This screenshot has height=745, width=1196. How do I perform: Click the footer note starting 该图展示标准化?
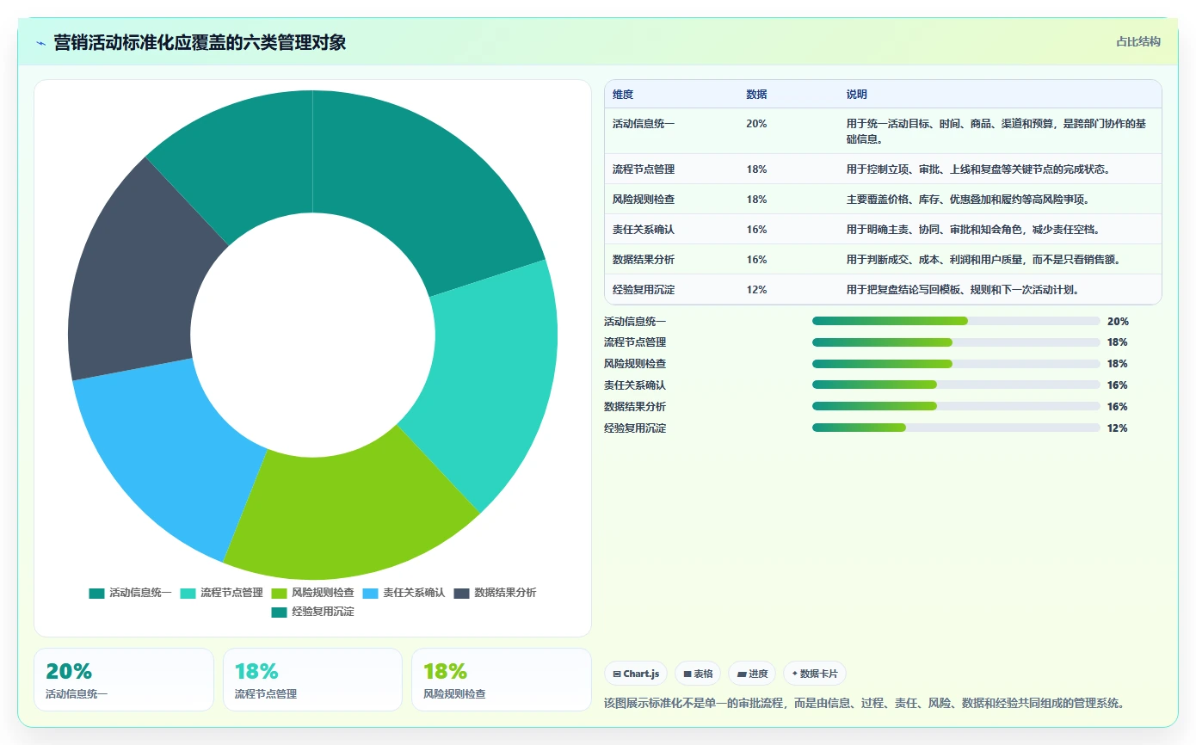(864, 703)
